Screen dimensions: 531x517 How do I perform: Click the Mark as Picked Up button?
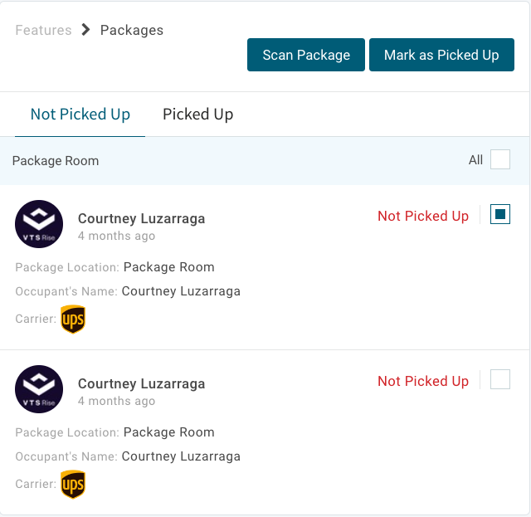pos(441,55)
